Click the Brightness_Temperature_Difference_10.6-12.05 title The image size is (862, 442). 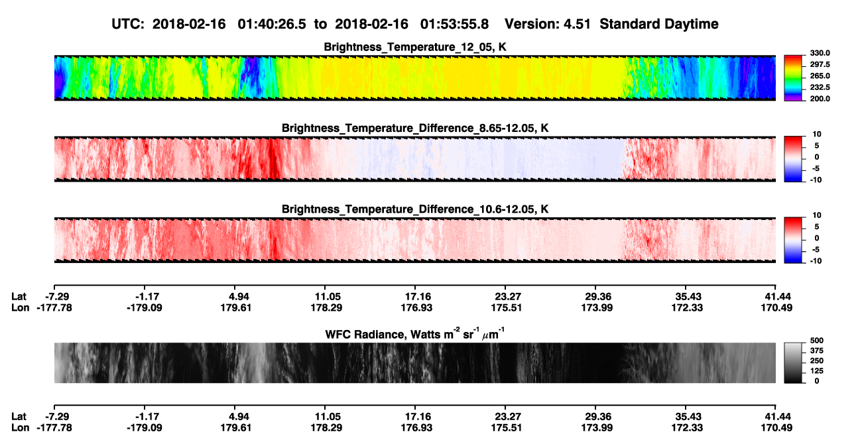(415, 209)
